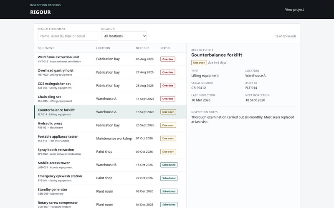The height and width of the screenshot is (208, 334).
Task: Select the Emergency eyewash station row
Action: coord(110,178)
